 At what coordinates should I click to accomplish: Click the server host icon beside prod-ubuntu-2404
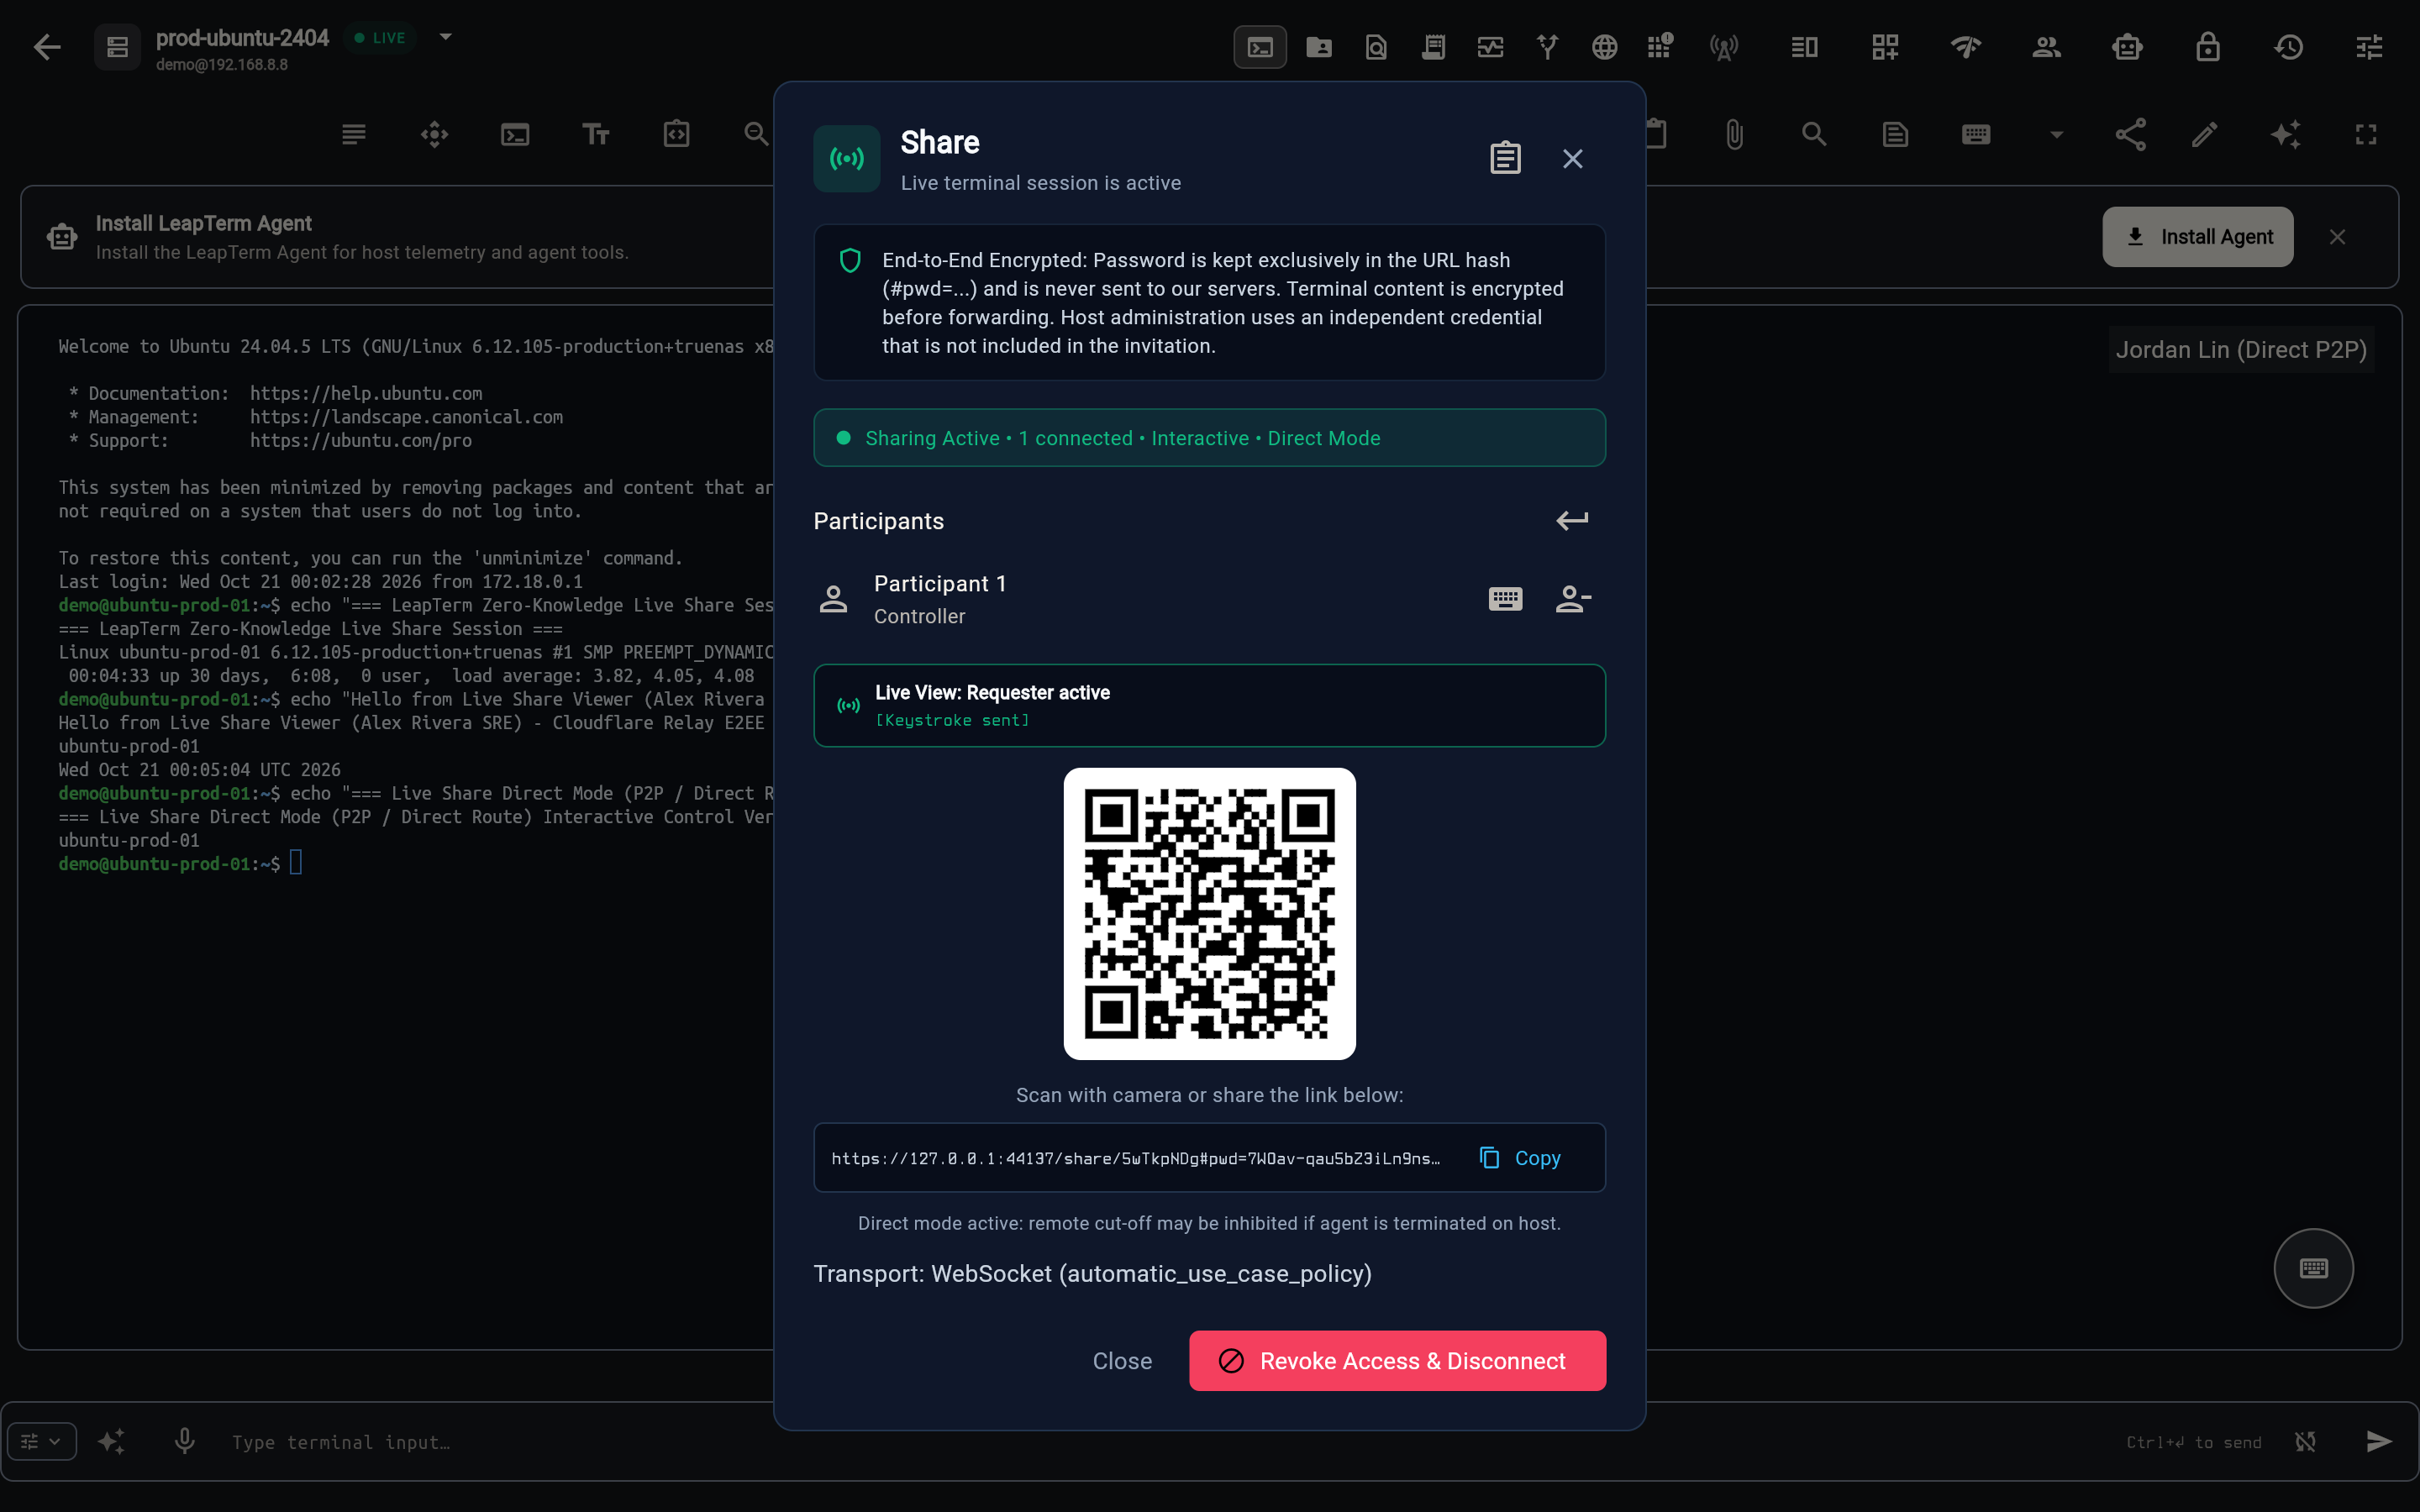[117, 47]
